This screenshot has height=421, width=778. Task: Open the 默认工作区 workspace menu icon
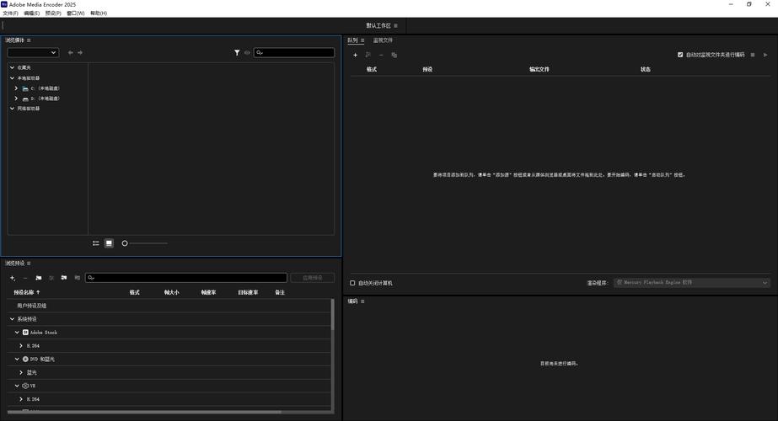[395, 26]
